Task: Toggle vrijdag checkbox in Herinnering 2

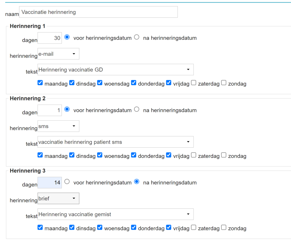Action: coord(169,155)
